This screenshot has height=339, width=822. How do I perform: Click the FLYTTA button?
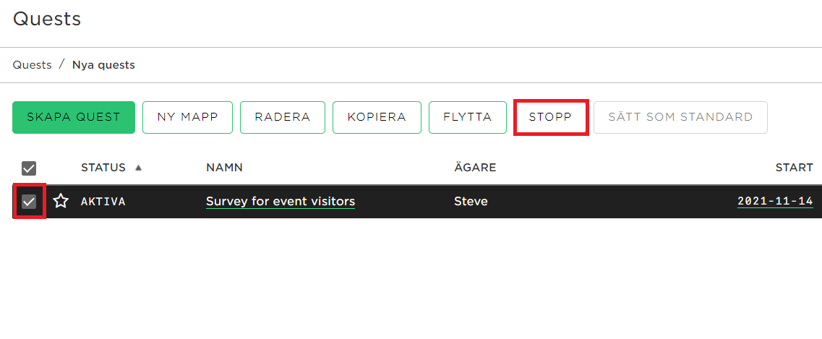[468, 117]
